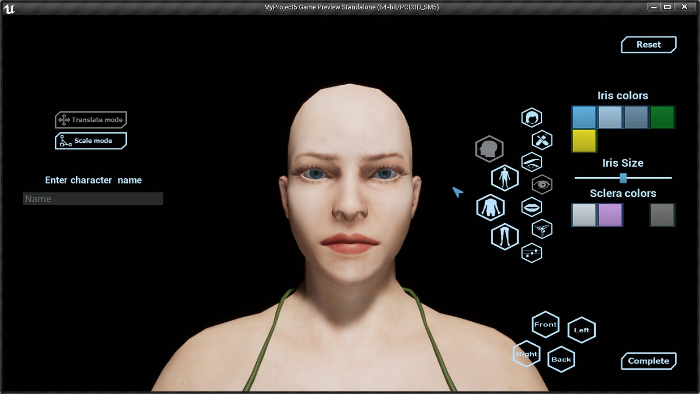Click the Name input field
Image resolution: width=700 pixels, height=394 pixels.
tap(93, 199)
